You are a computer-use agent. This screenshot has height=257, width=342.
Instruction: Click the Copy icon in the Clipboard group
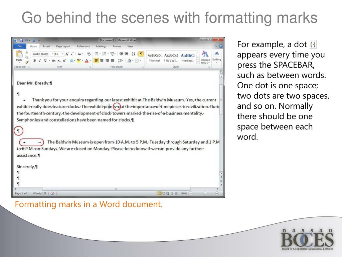tap(27, 57)
